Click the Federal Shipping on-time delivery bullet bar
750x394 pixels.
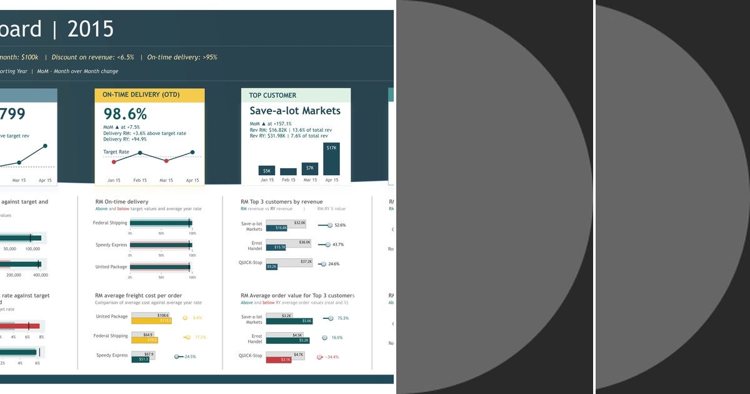161,222
